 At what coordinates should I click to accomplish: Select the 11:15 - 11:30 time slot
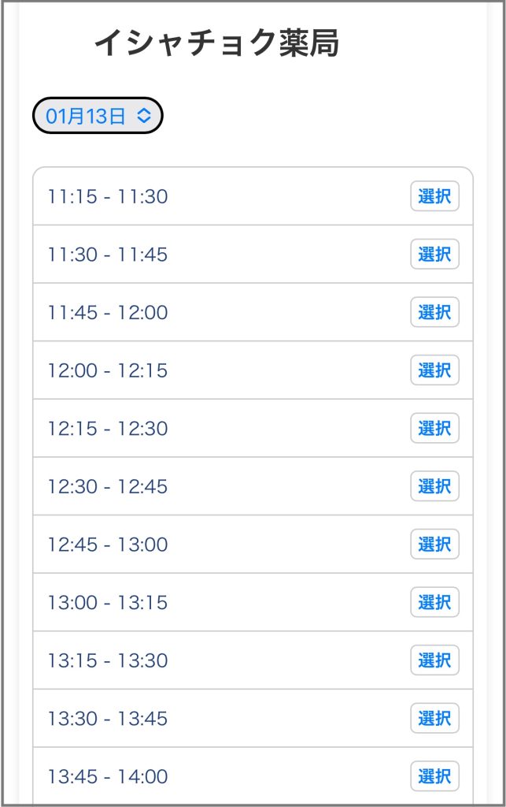click(434, 196)
